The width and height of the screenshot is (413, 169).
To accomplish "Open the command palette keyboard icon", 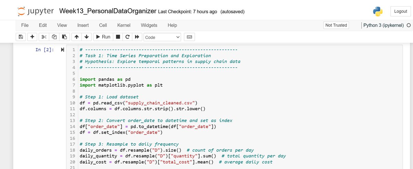I will (189, 37).
